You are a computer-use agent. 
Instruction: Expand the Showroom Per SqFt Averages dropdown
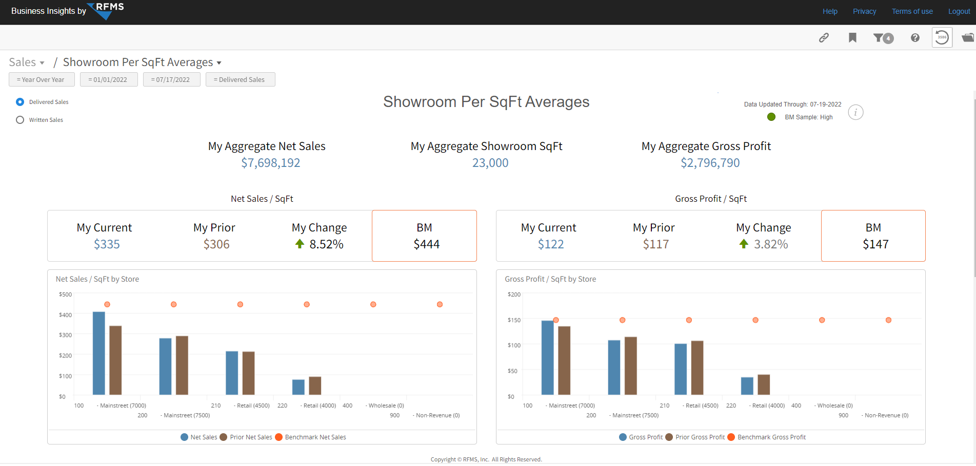142,62
